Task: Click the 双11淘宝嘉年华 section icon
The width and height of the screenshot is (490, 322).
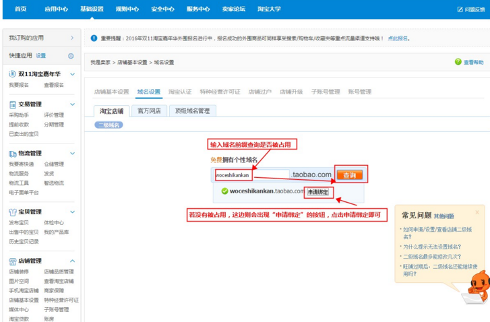Action: (12, 74)
